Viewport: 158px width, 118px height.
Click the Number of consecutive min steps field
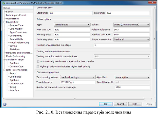[x=122, y=45]
